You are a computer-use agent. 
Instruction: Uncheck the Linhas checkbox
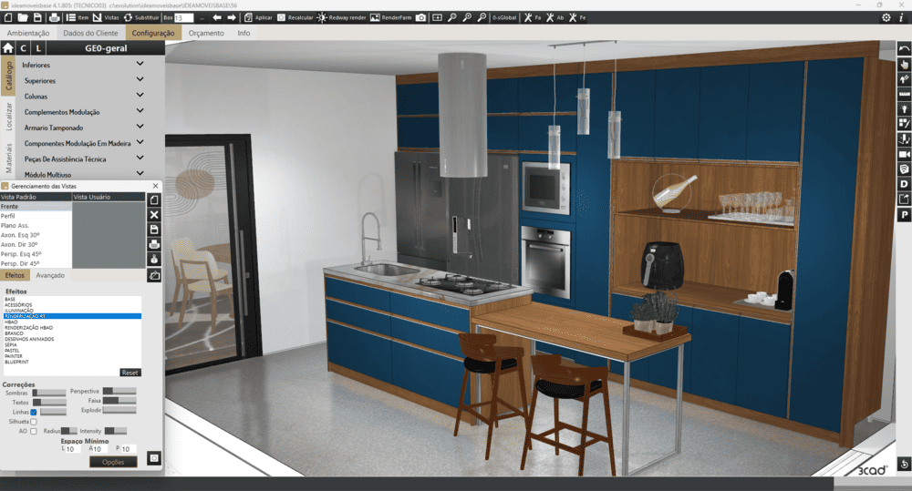(x=34, y=412)
